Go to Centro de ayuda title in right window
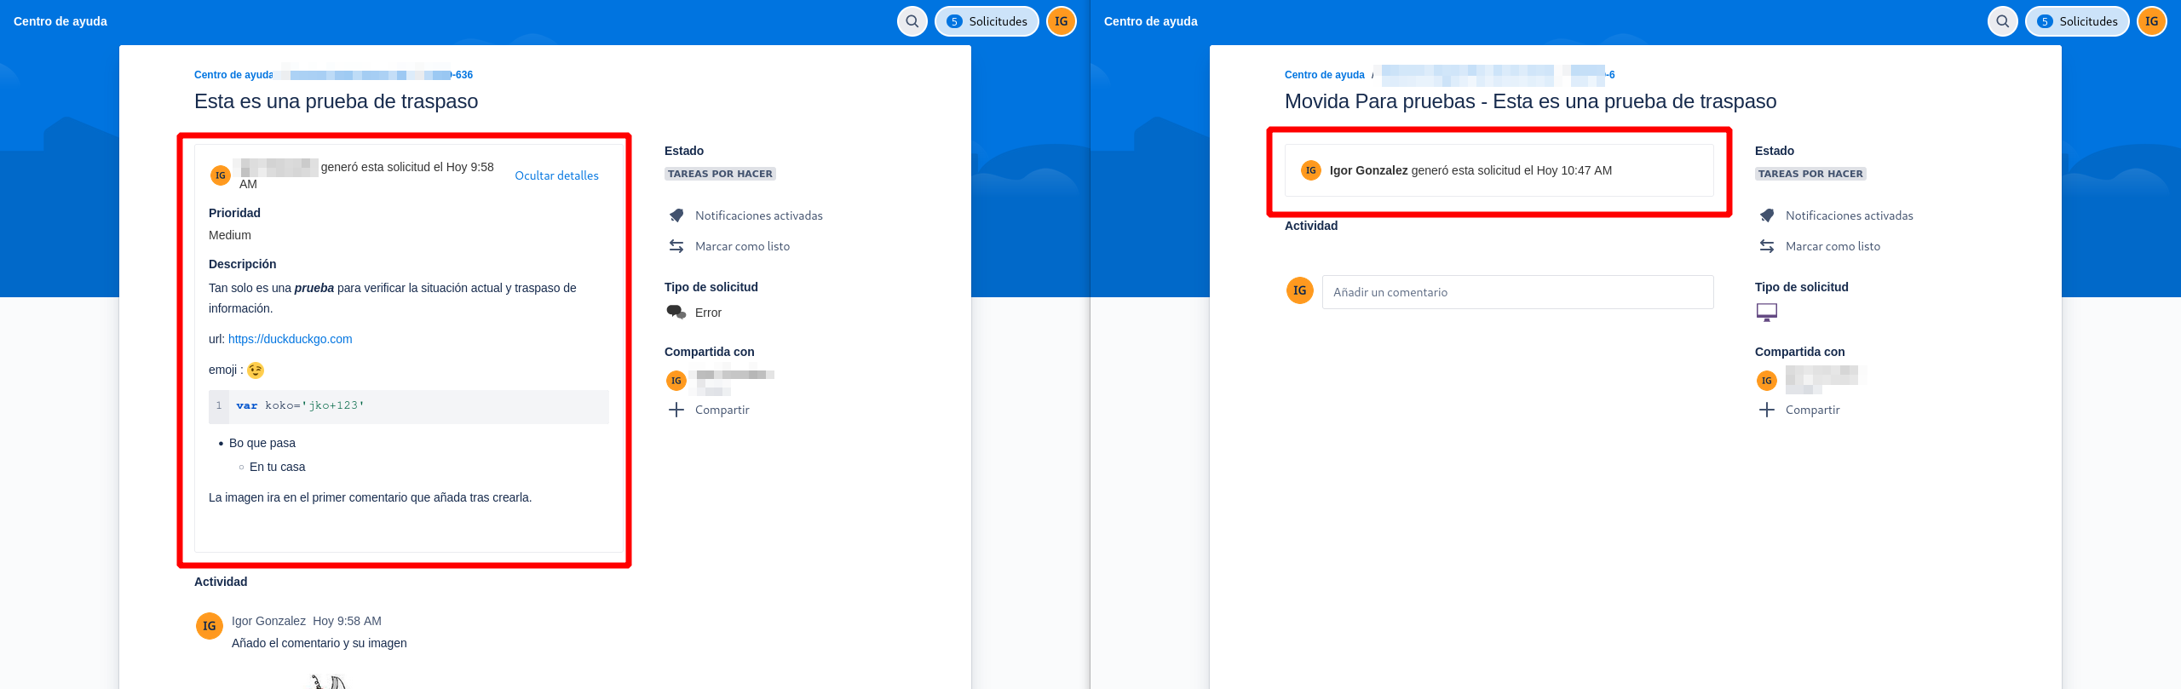The height and width of the screenshot is (689, 2181). [1151, 21]
